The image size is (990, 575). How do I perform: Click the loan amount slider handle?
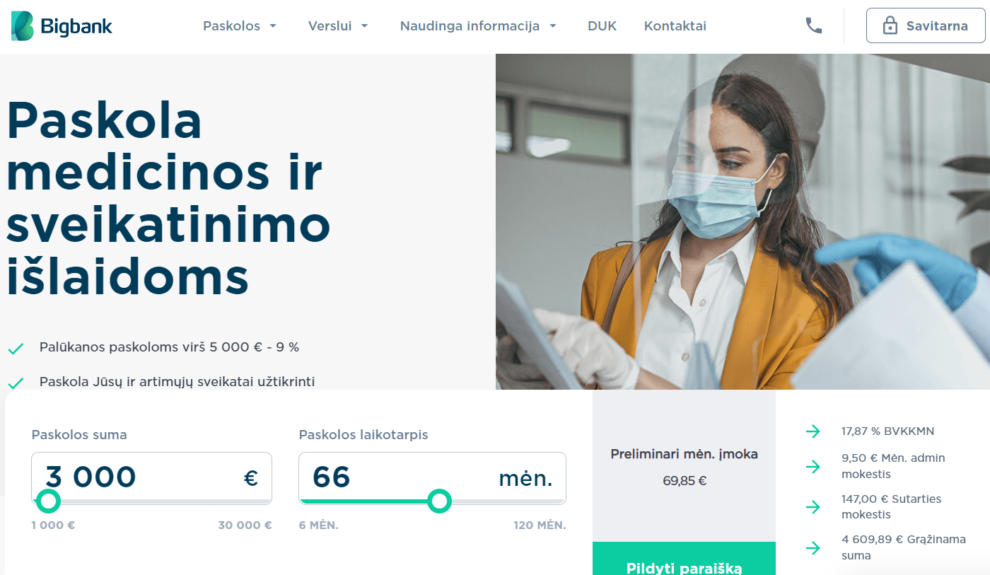[x=49, y=501]
